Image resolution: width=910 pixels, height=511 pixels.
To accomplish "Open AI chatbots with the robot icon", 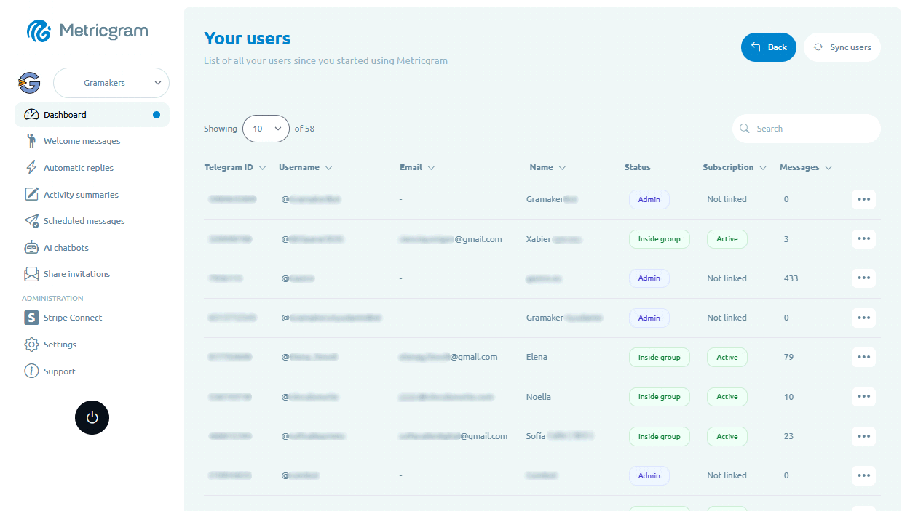I will (31, 247).
